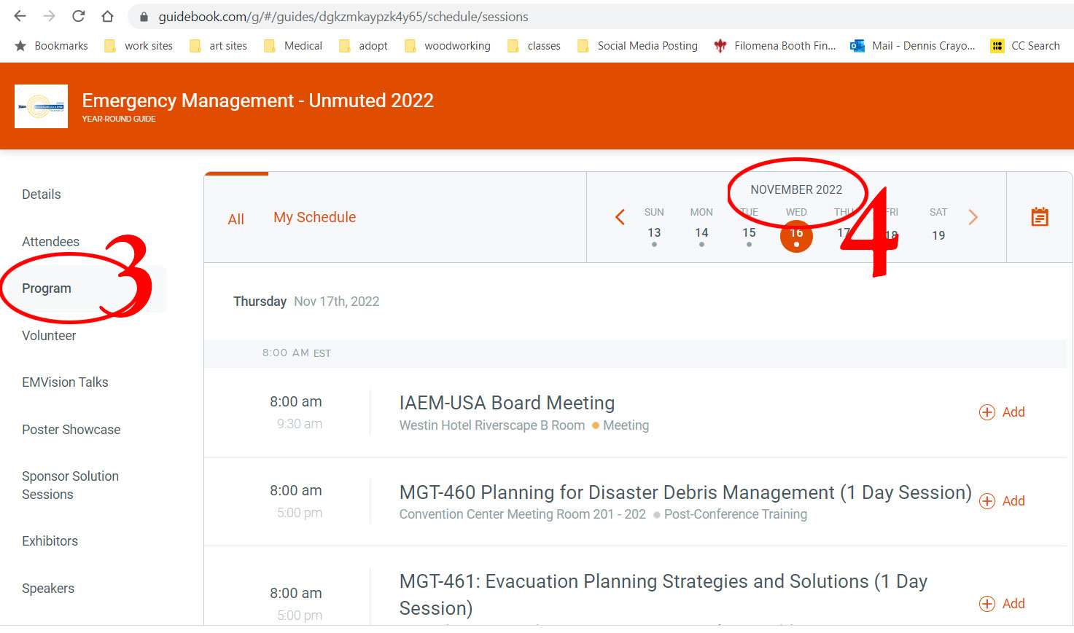Add MGT-461 session to my schedule
This screenshot has height=633, width=1074.
(x=1003, y=604)
